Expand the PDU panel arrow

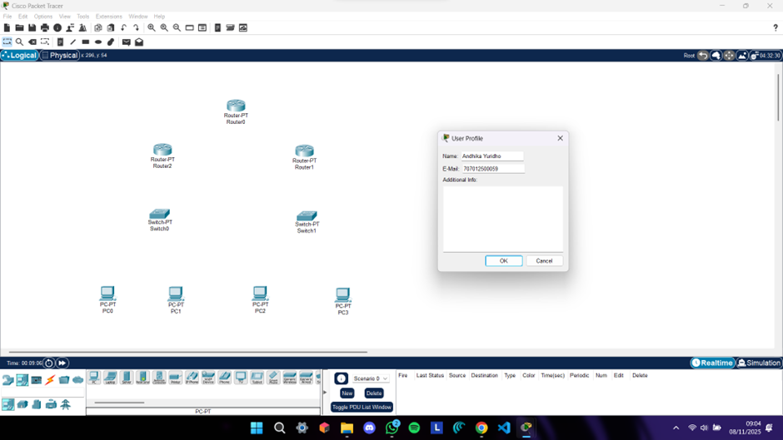[325, 393]
